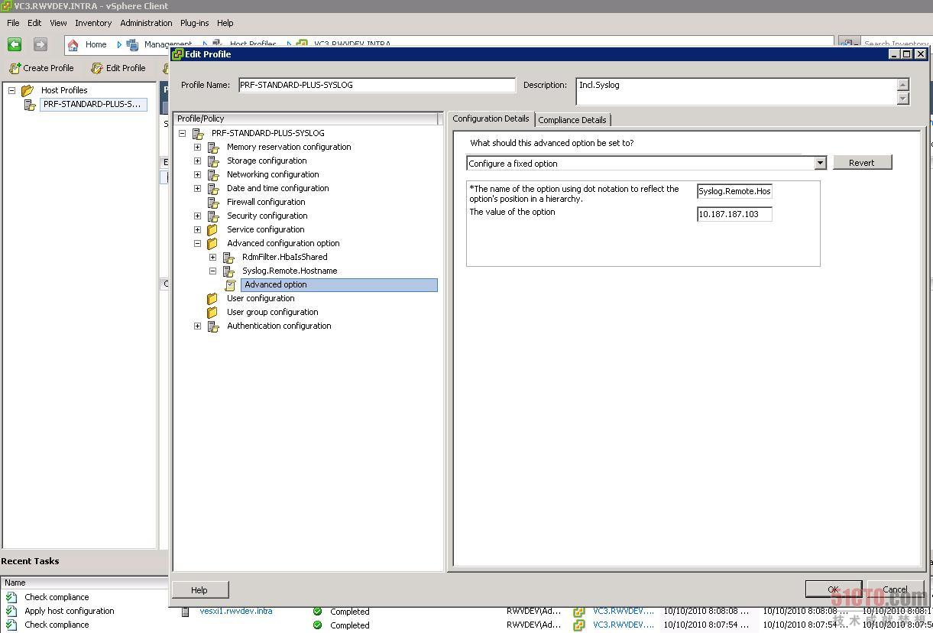Select PRF-STANDARD-PLUS-S... profile icon in left tree
Screen dimensions: 933x633
click(31, 104)
